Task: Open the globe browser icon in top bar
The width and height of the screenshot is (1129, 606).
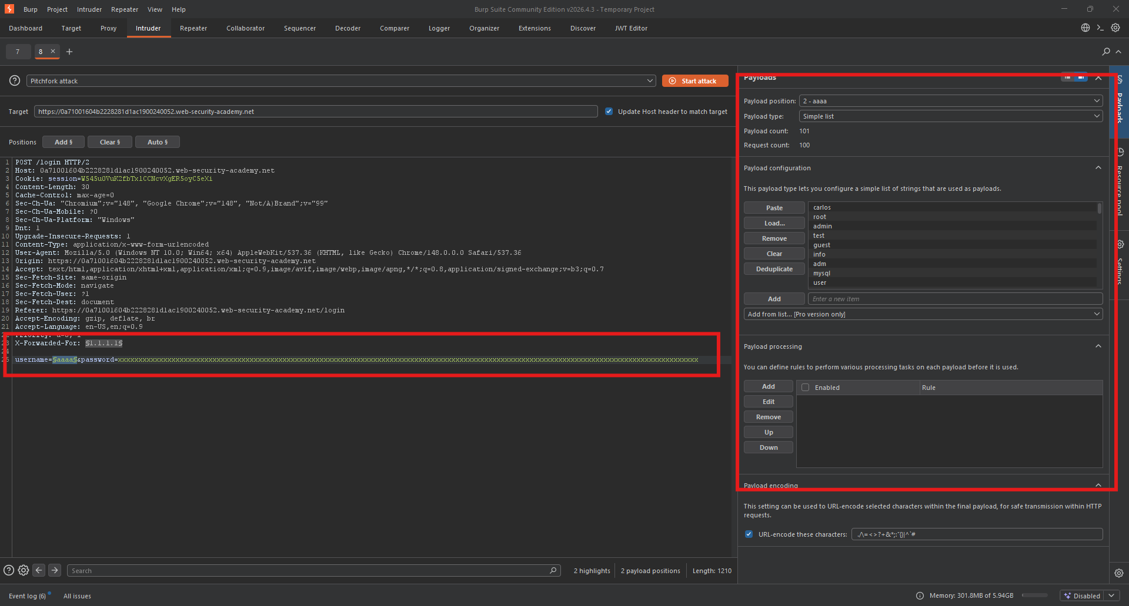Action: [1085, 28]
